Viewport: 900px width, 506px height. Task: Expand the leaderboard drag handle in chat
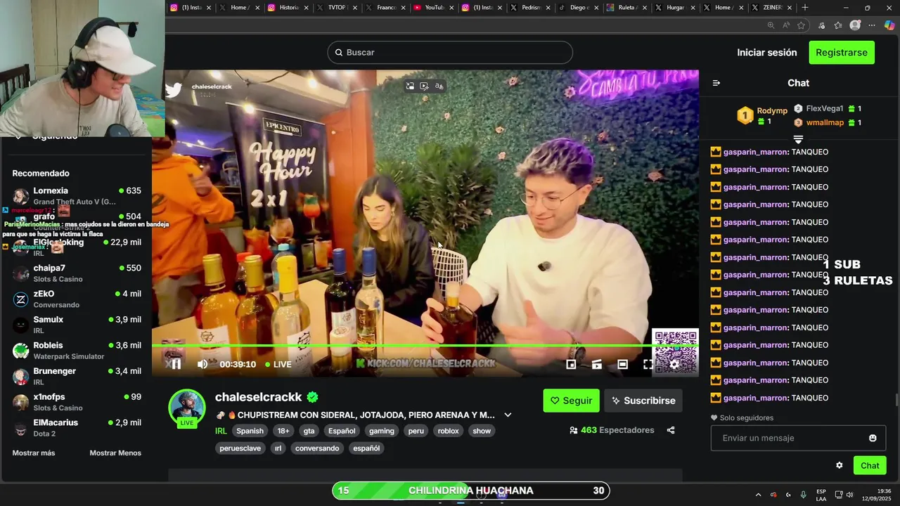798,140
